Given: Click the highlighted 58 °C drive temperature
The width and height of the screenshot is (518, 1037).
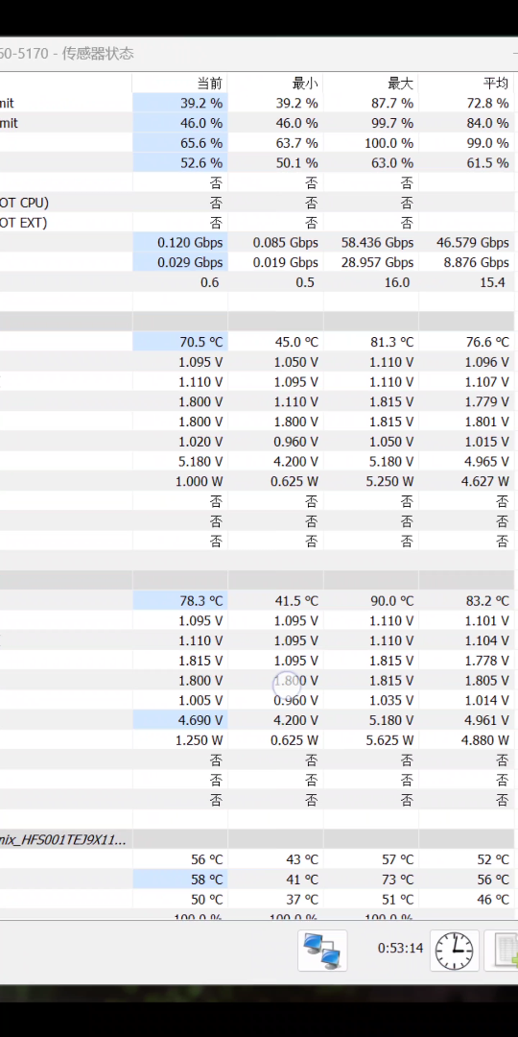Looking at the screenshot, I should pos(179,880).
